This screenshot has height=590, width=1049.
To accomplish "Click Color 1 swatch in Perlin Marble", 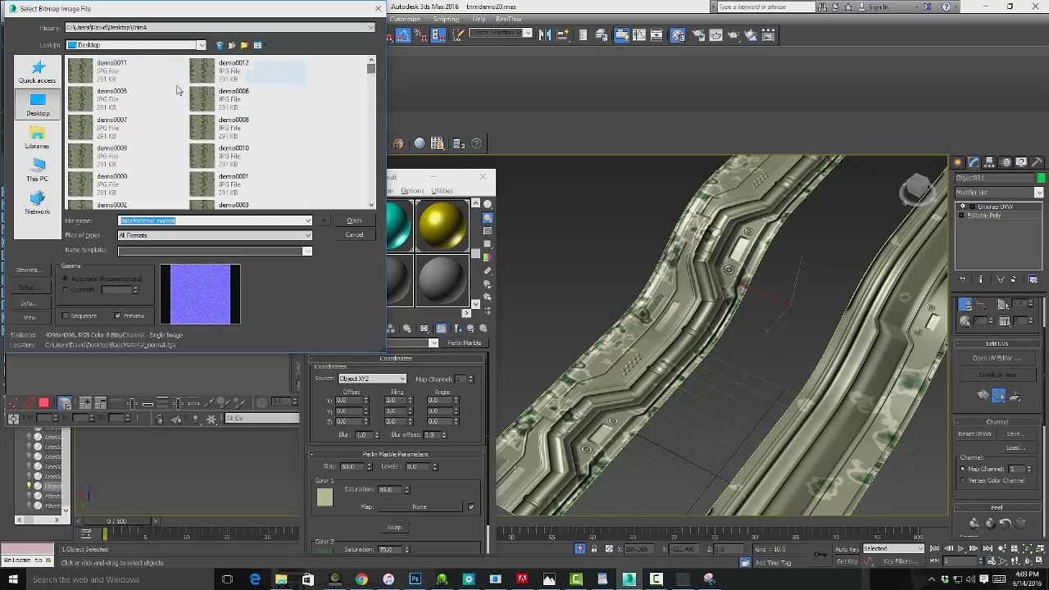I will 325,497.
